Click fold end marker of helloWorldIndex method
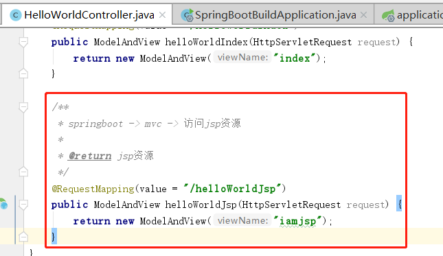443x256 pixels. click(x=23, y=73)
